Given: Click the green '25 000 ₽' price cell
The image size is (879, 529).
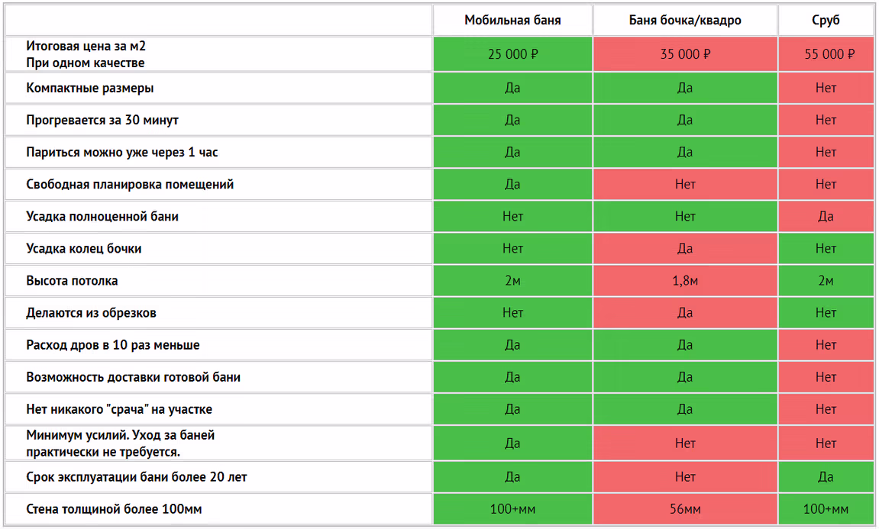Looking at the screenshot, I should tap(512, 54).
